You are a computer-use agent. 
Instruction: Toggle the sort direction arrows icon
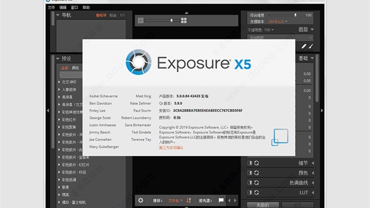click(189, 200)
